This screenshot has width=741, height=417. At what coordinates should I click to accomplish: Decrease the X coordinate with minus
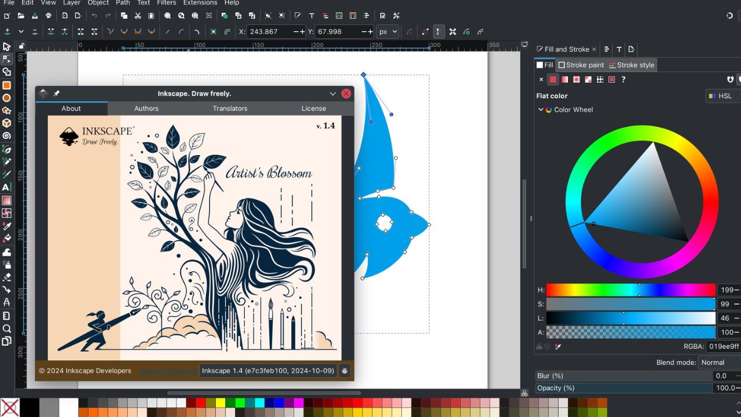tap(296, 32)
